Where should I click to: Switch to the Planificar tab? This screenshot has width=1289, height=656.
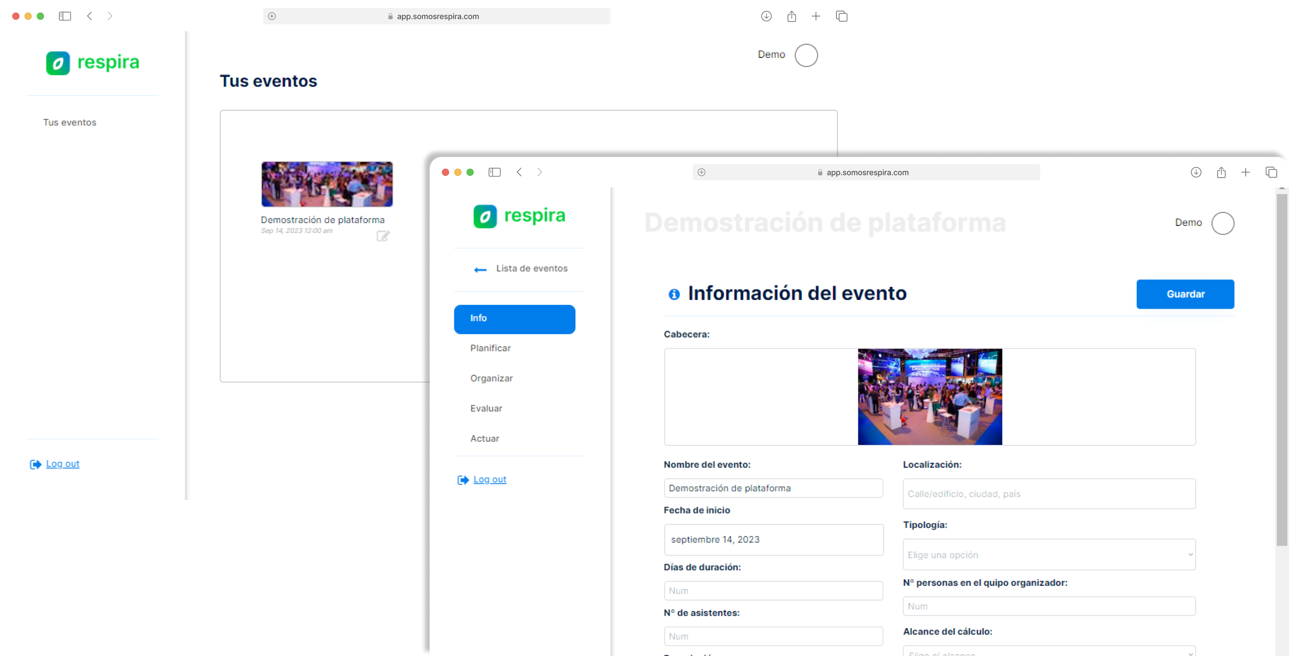[x=491, y=348]
